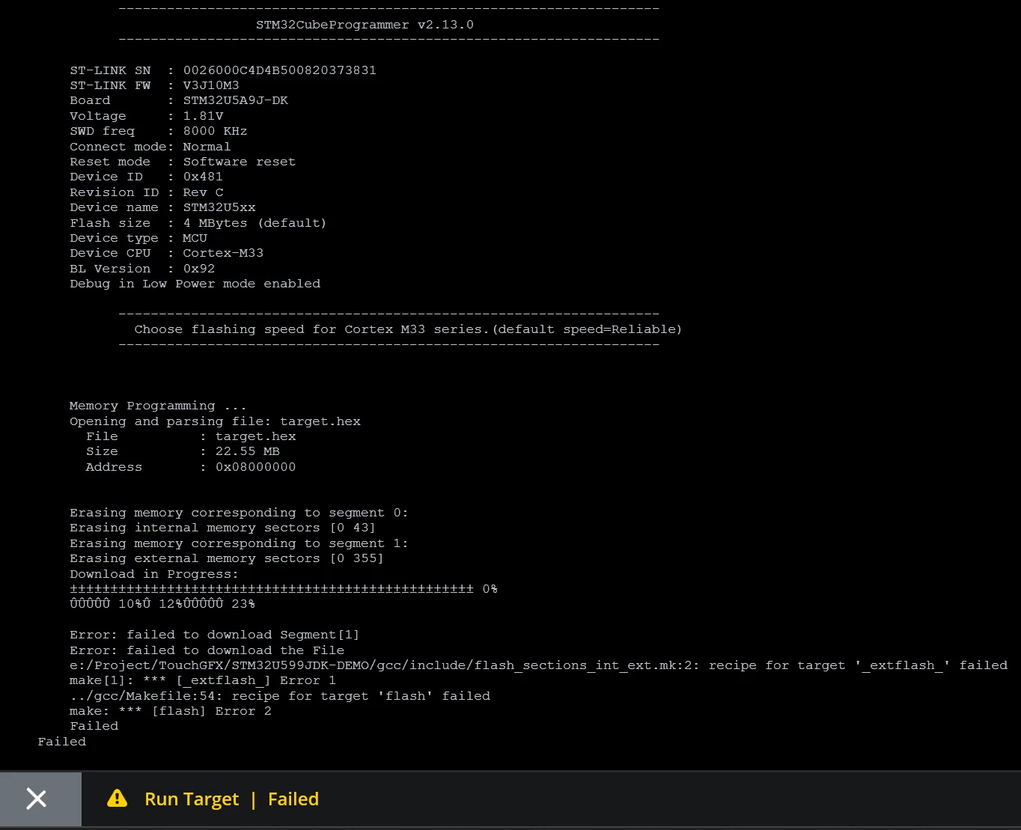
Task: Click "Debug in Low Power mode enabled" line
Action: pos(195,284)
